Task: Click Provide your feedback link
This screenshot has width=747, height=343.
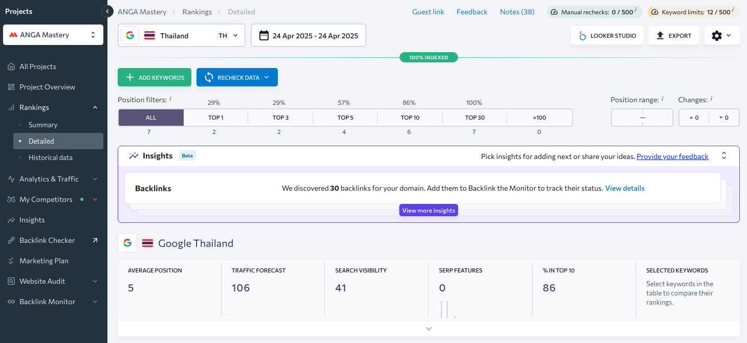Action: tap(672, 156)
